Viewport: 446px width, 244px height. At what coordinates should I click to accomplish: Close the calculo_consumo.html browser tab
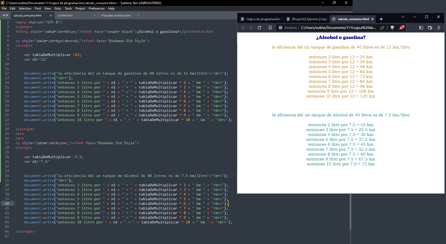click(x=372, y=19)
